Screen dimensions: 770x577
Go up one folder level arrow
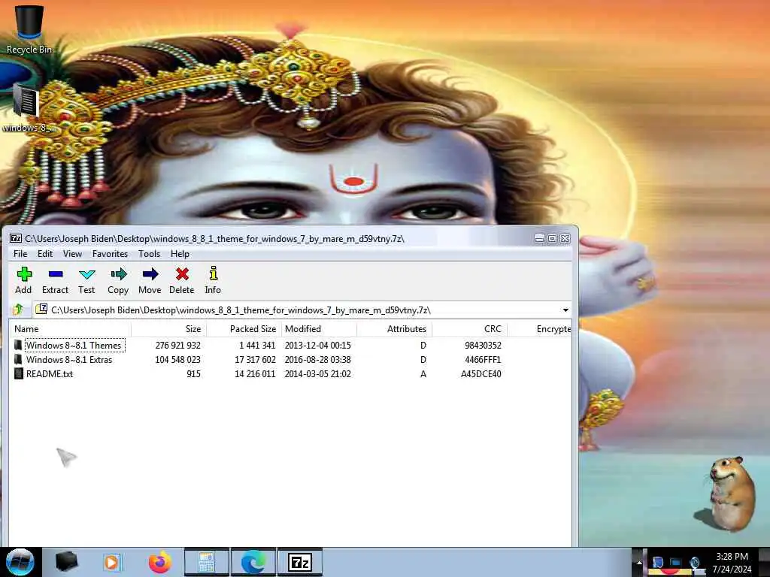[19, 310]
